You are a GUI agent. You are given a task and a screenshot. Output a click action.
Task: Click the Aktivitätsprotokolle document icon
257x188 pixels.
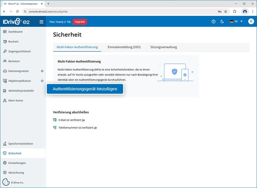[x=5, y=91]
